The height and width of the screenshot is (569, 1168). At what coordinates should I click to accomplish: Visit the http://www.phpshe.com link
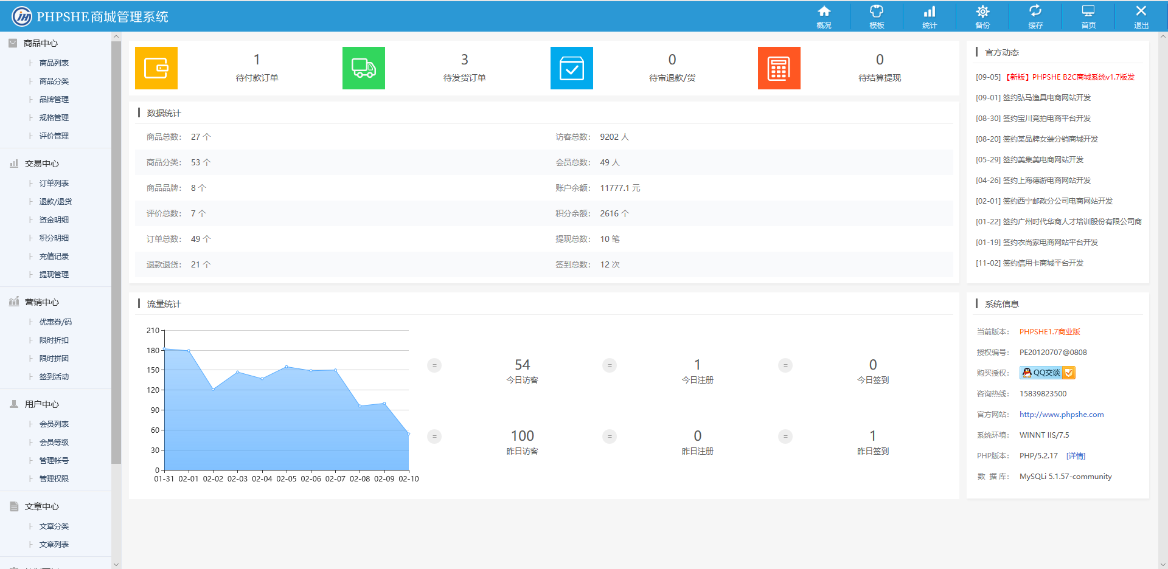point(1062,415)
